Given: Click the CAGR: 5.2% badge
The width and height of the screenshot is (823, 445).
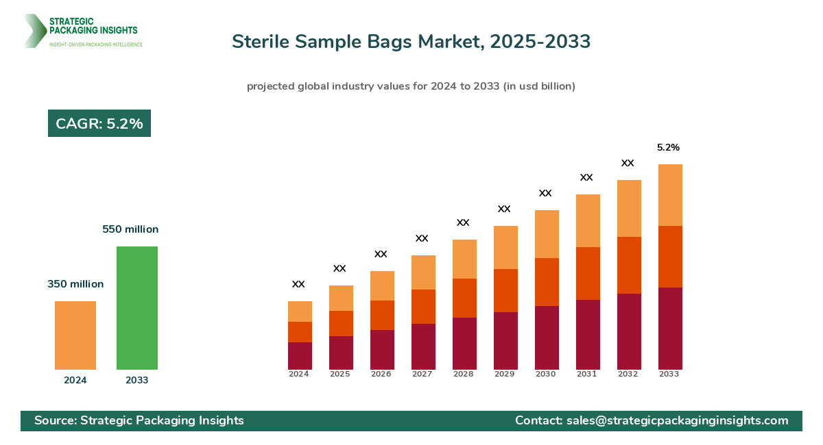Looking at the screenshot, I should click(99, 123).
